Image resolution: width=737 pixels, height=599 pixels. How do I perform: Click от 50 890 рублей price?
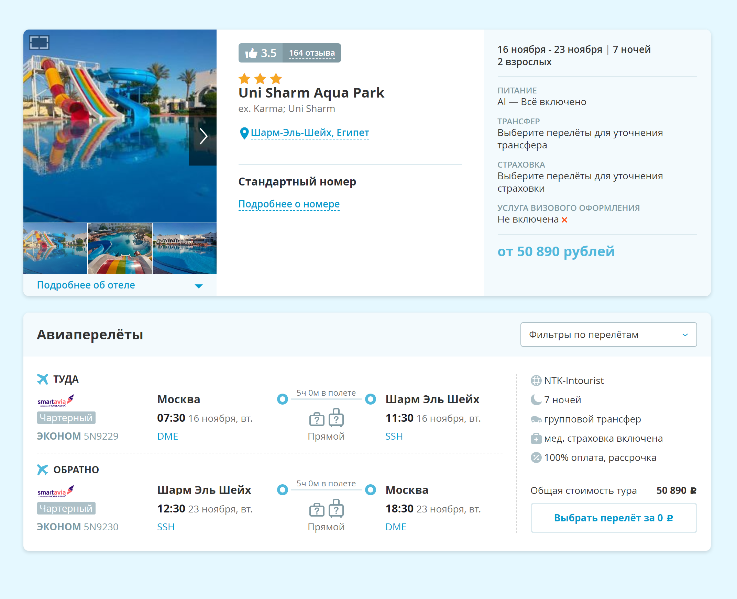pos(556,251)
